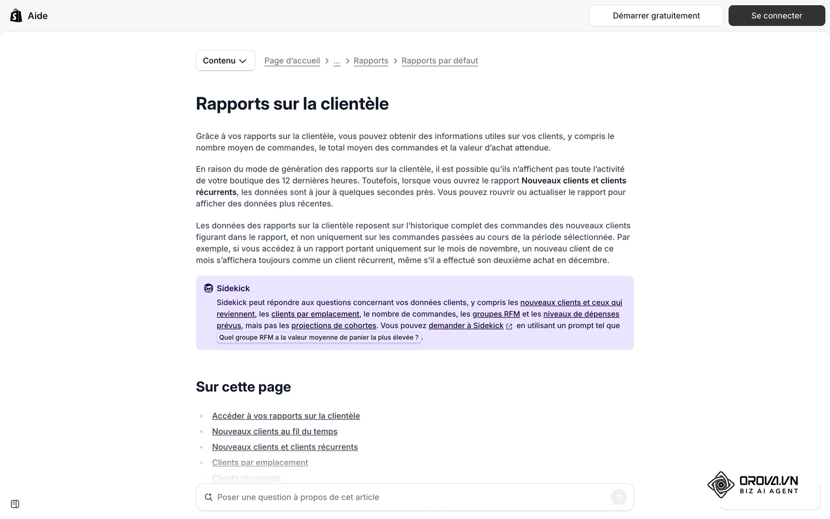
Task: Click the Sidekick callout title text
Action: click(x=233, y=288)
